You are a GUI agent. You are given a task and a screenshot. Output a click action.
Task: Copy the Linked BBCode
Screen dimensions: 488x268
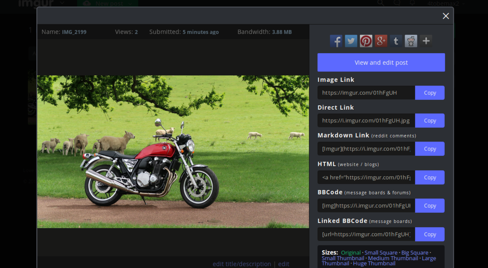pyautogui.click(x=430, y=234)
